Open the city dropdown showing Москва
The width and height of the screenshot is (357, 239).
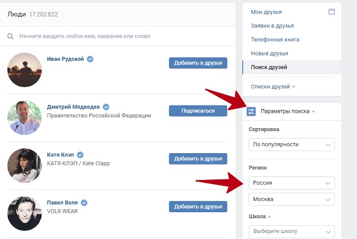292,199
